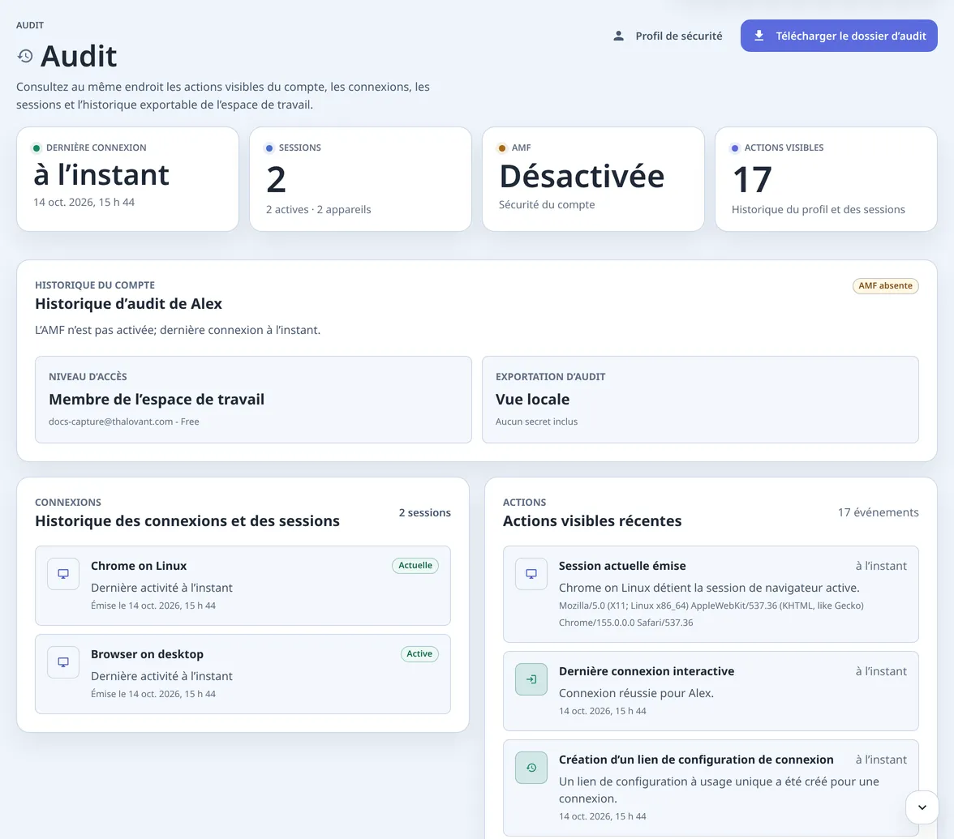Click the Membre de l'espace de travail heading

tap(157, 400)
